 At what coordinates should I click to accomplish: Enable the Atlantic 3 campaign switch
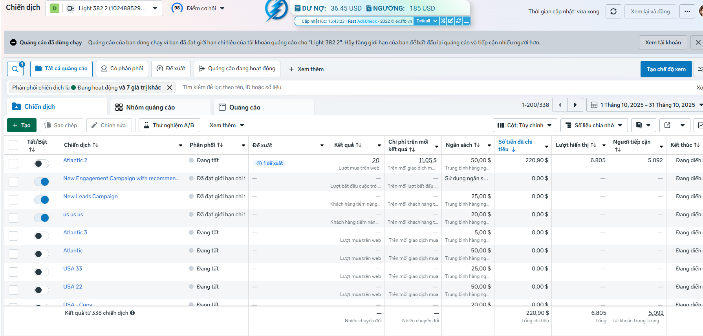[42, 236]
